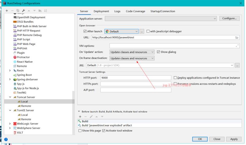The width and height of the screenshot is (246, 145).
Task: Click the Apply button
Action: tap(234, 139)
